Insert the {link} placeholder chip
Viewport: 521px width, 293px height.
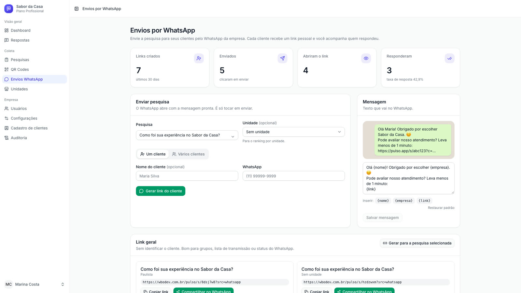pyautogui.click(x=424, y=201)
